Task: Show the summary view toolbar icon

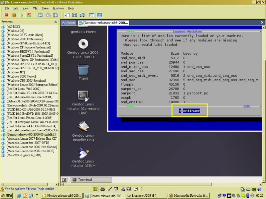Action: [92, 15]
